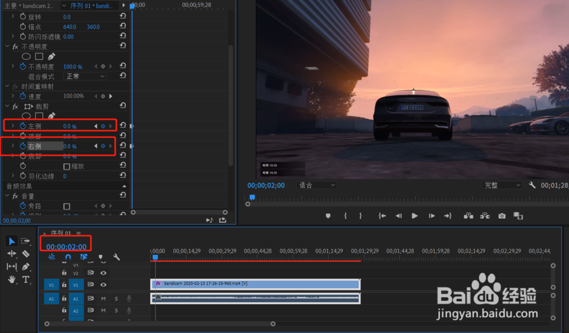This screenshot has height=333, width=569.
Task: Select the Slip tool
Action: coord(11,267)
